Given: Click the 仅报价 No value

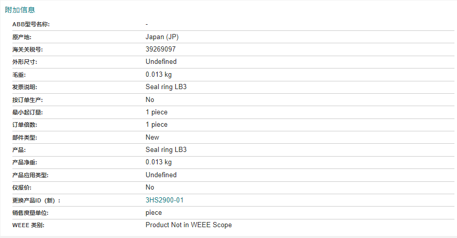Looking at the screenshot, I should (150, 188).
